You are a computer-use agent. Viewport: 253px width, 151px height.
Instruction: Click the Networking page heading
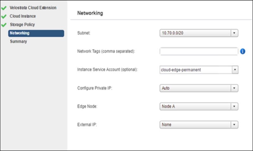click(91, 13)
